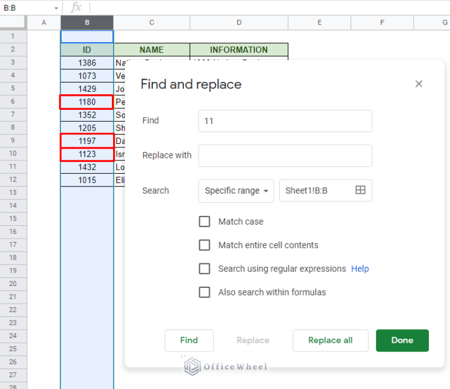450x389 pixels.
Task: Click cell with ID 1432
Action: coord(87,167)
